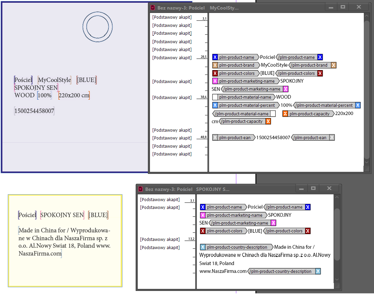The image size is (374, 294).
Task: Click the gray closing /plm-product-ean tag marker
Action: [x=313, y=137]
